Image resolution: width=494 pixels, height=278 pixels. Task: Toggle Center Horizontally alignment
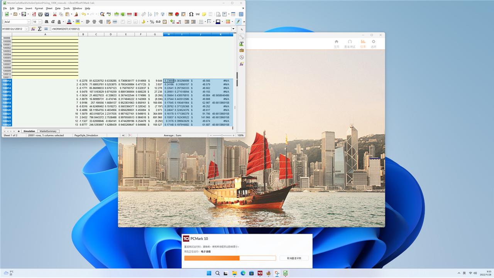coord(94,22)
